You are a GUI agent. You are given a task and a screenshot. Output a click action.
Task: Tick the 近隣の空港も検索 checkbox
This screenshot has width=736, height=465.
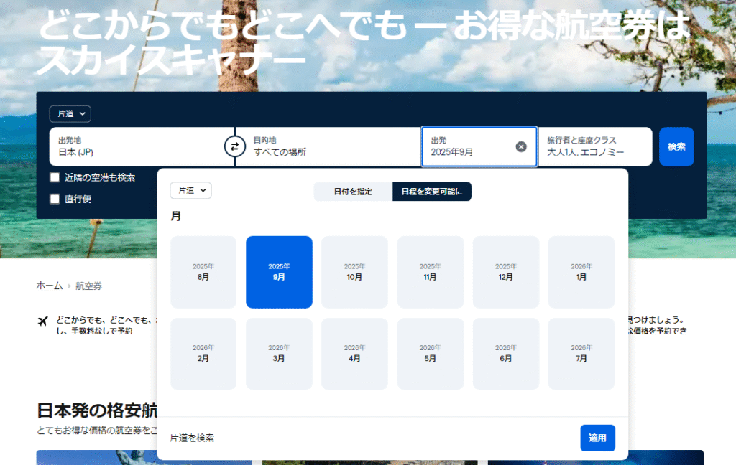click(x=55, y=177)
